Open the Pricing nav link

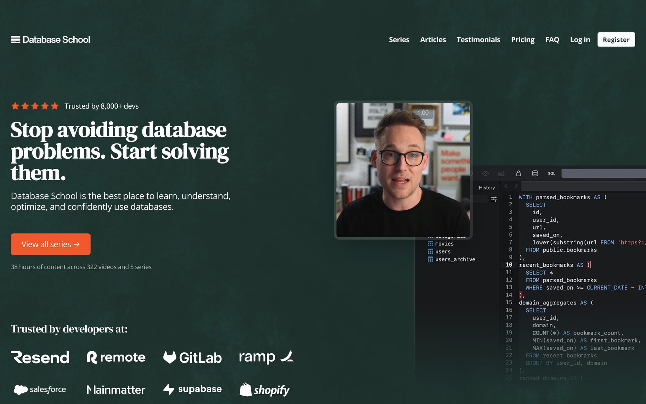523,39
